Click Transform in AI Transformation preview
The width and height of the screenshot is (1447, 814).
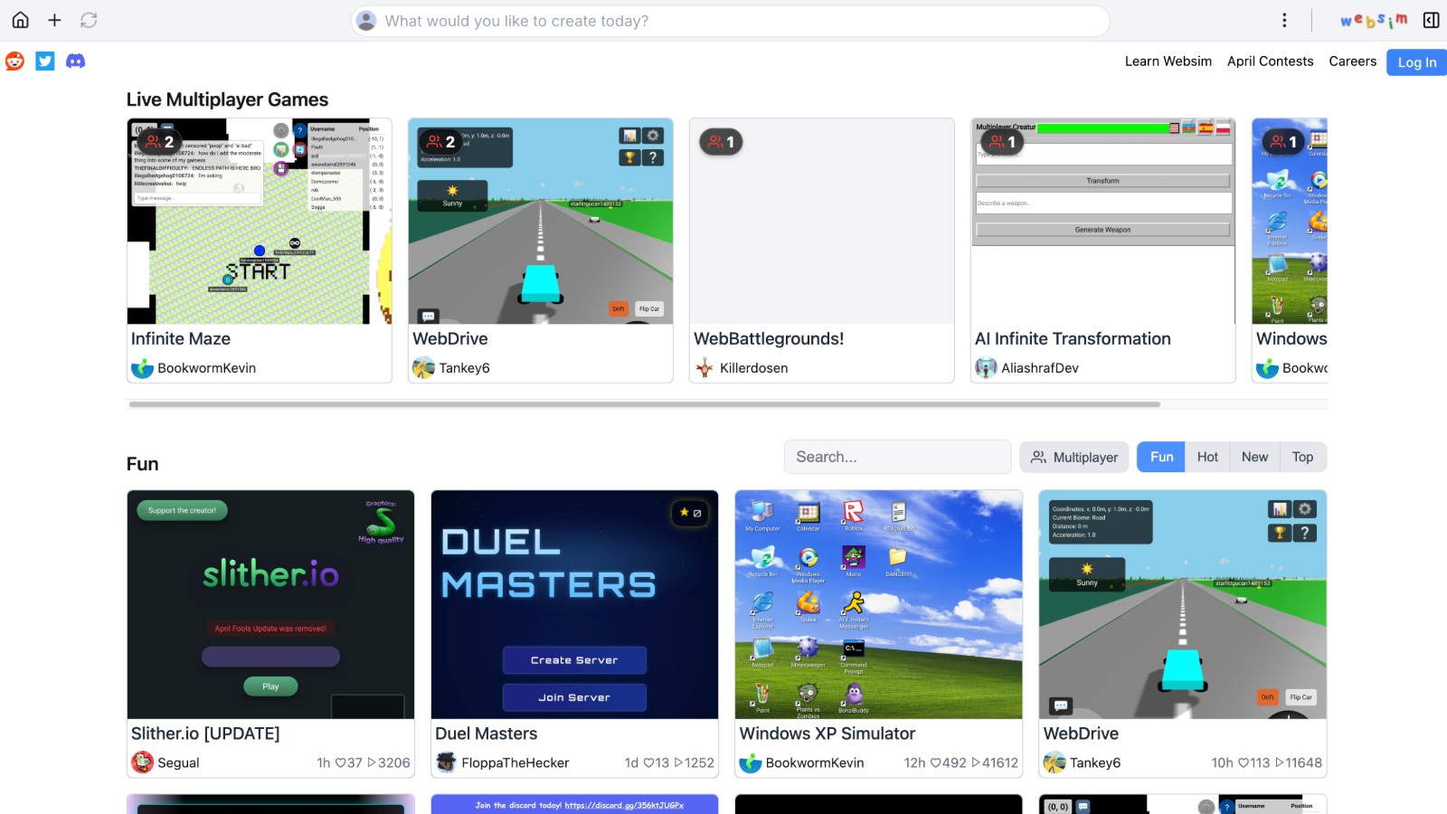coord(1102,181)
